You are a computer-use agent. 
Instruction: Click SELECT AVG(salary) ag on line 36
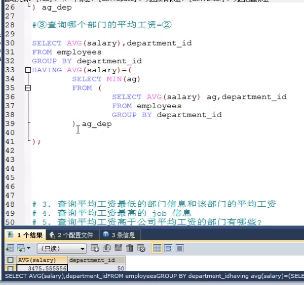click(165, 97)
